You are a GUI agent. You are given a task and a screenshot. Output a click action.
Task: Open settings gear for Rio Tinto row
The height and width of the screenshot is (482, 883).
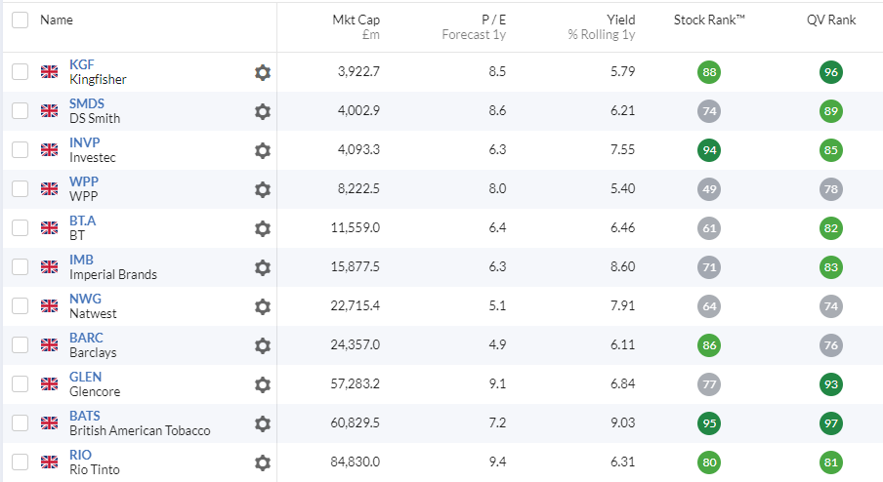[x=263, y=462]
